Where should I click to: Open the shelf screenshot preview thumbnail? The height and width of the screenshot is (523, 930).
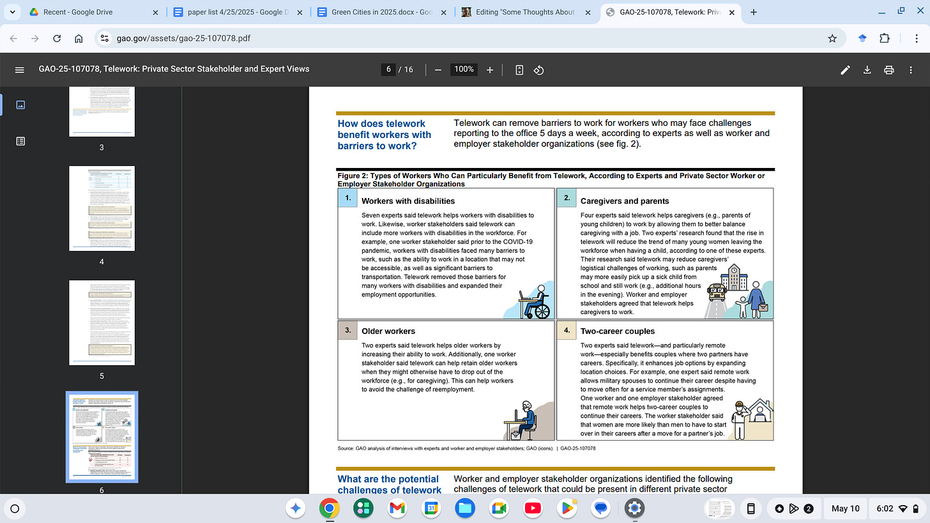(721, 508)
